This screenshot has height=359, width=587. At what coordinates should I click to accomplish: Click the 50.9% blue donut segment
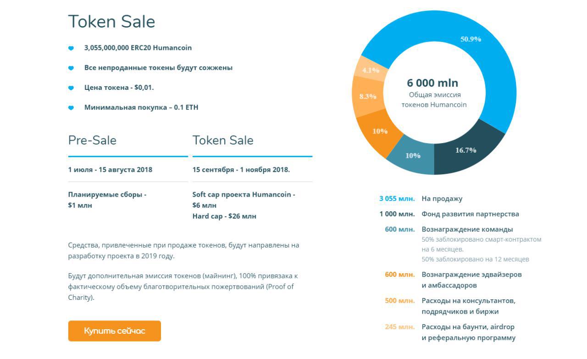pyautogui.click(x=471, y=39)
